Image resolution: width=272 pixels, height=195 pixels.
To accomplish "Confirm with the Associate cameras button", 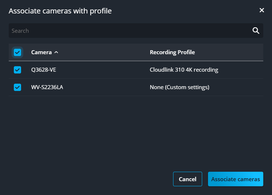I will [235, 179].
